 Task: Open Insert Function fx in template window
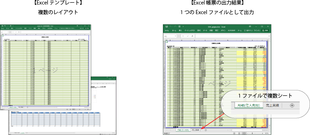[x=19, y=32]
